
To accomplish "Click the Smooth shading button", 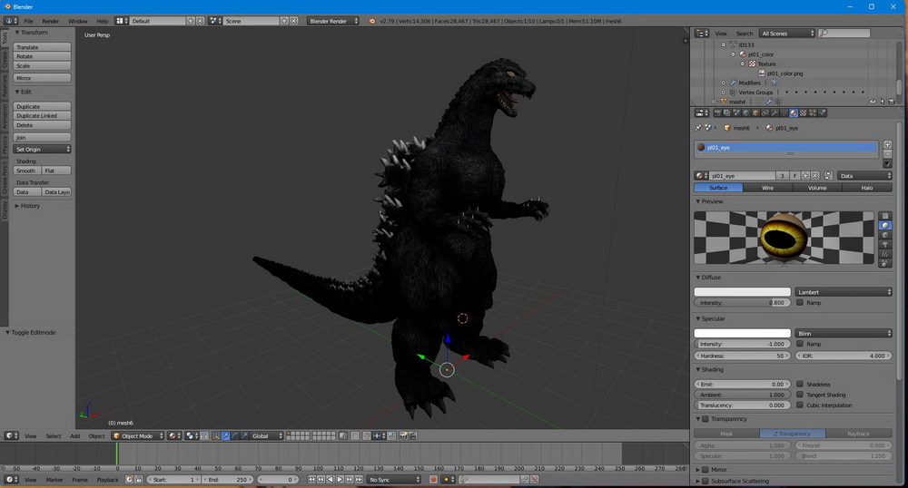I will click(27, 171).
